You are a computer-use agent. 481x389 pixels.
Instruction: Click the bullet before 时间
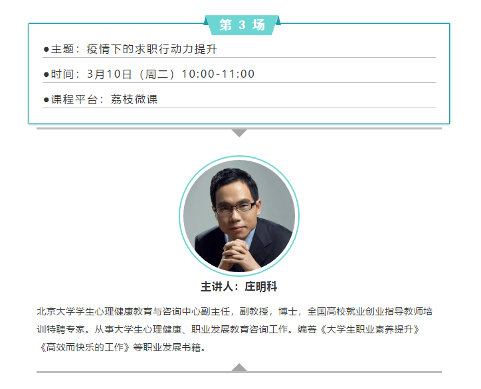coord(47,74)
